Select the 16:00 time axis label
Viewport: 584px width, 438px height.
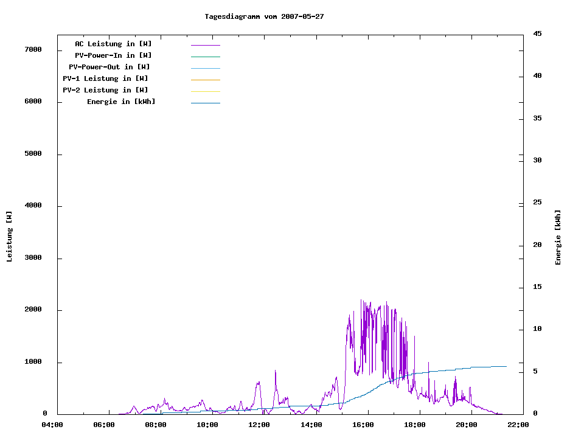coord(363,425)
